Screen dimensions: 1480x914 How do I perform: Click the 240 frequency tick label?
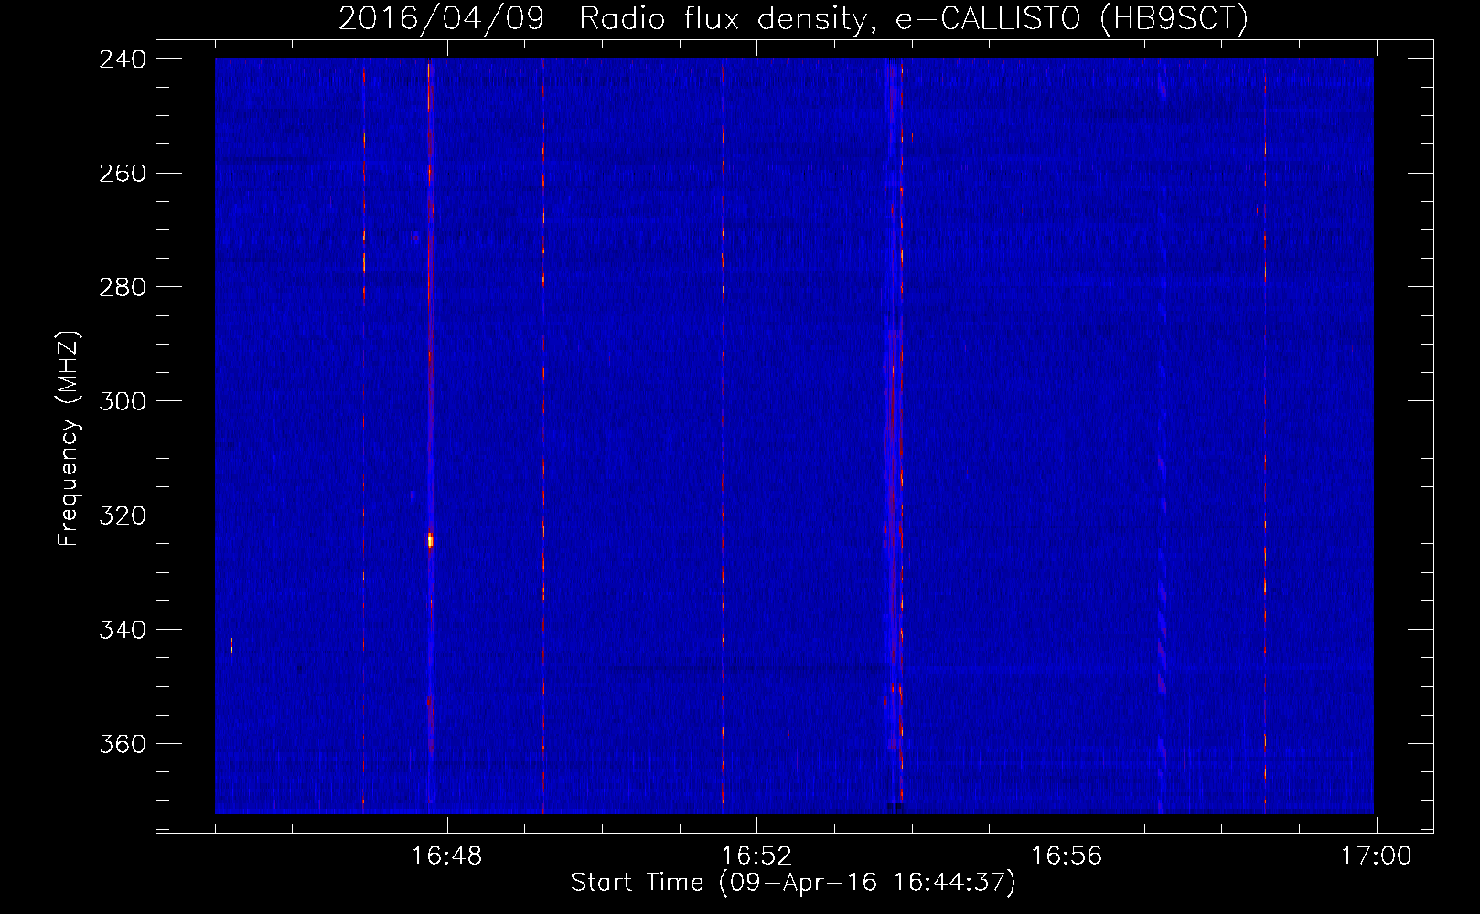coord(123,59)
